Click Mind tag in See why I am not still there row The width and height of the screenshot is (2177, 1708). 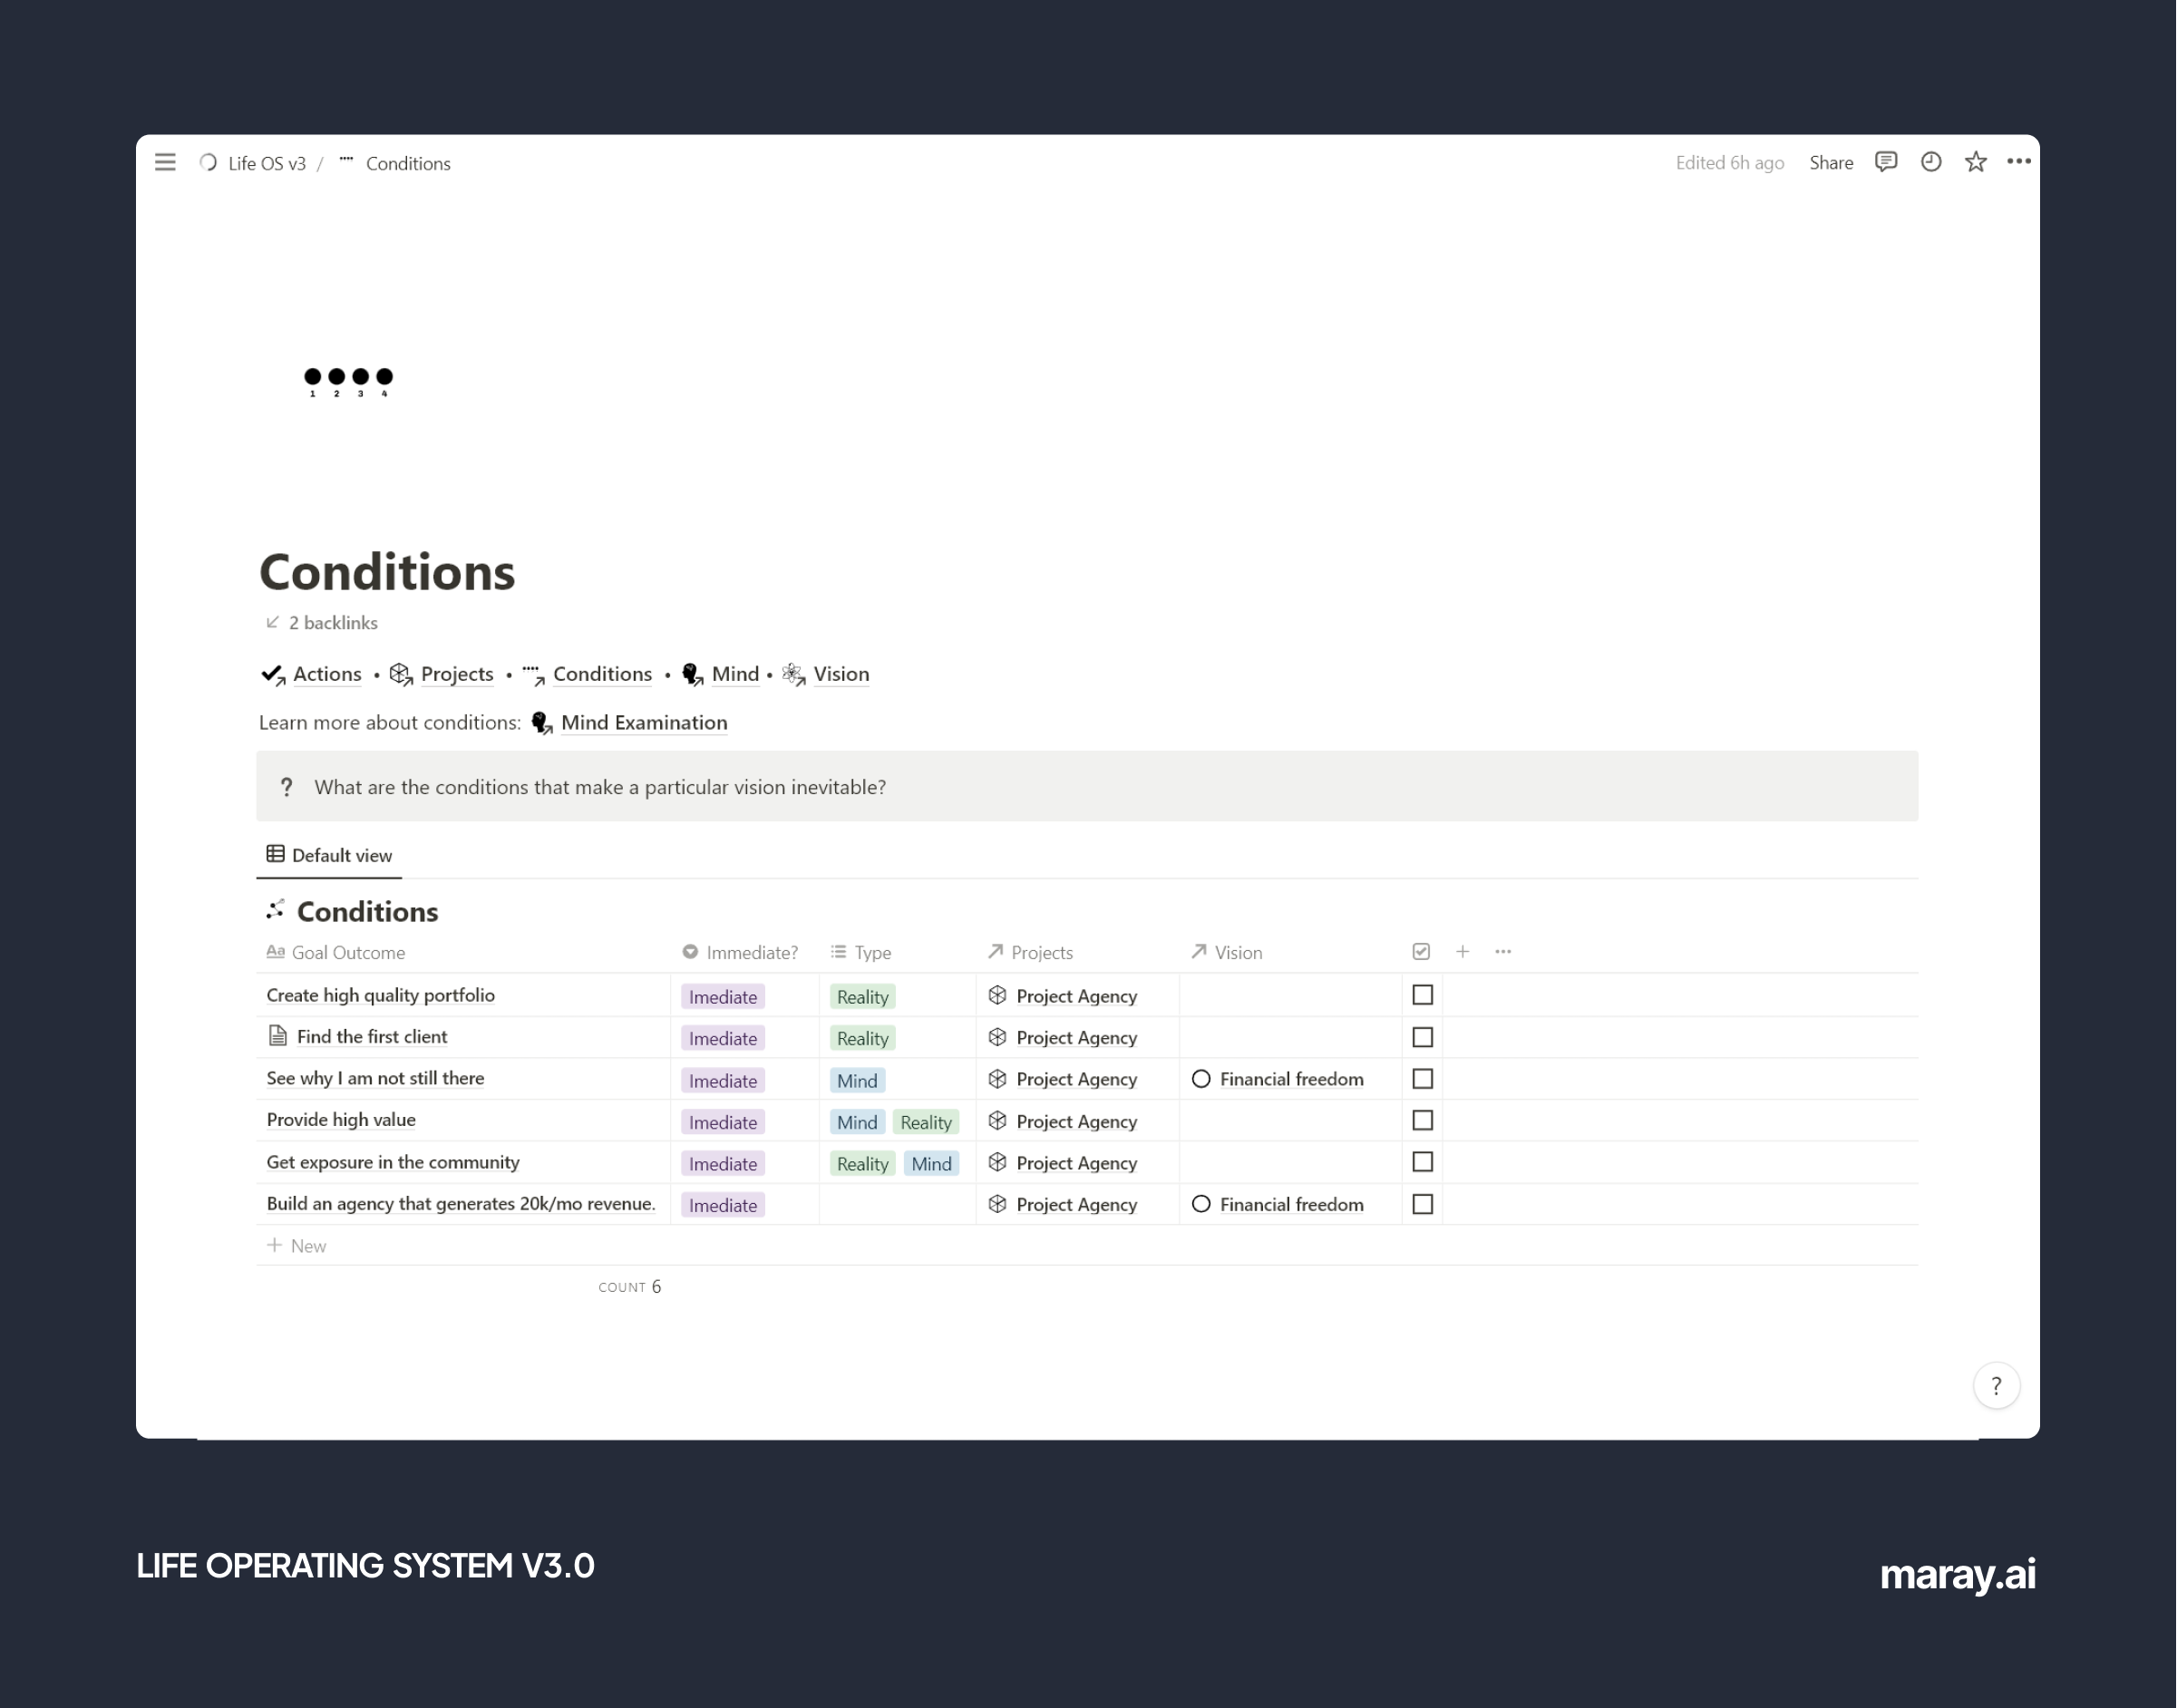[x=857, y=1080]
